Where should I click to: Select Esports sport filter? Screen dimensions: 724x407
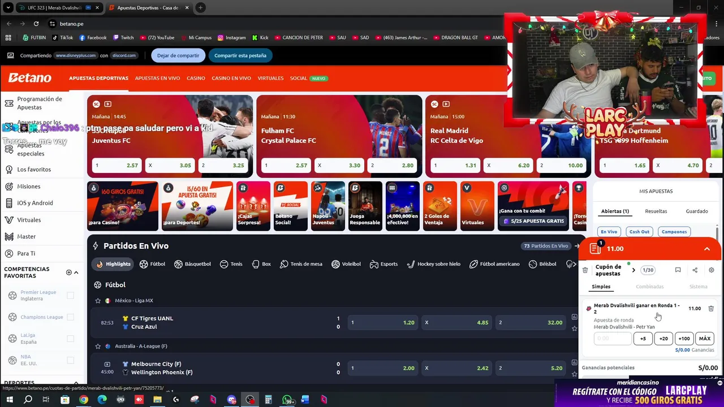tap(383, 264)
